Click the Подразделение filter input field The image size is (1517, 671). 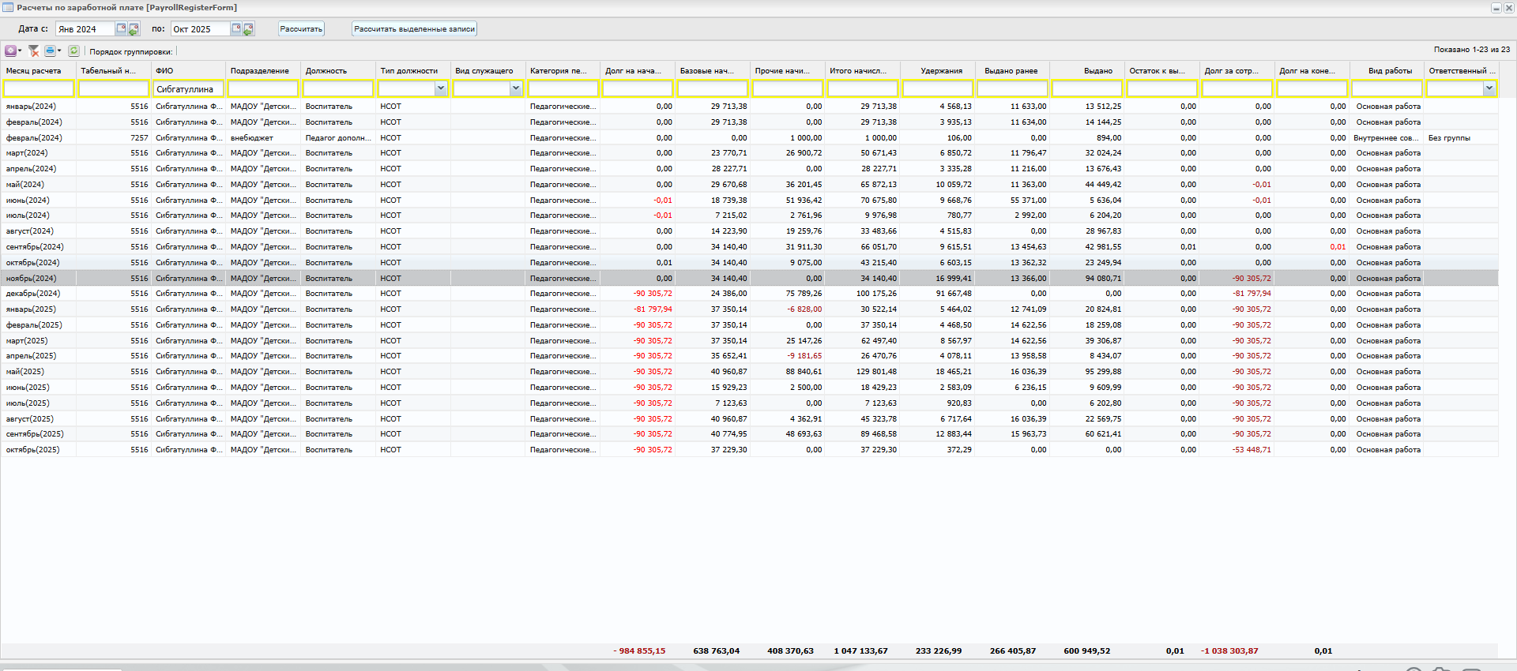point(263,88)
